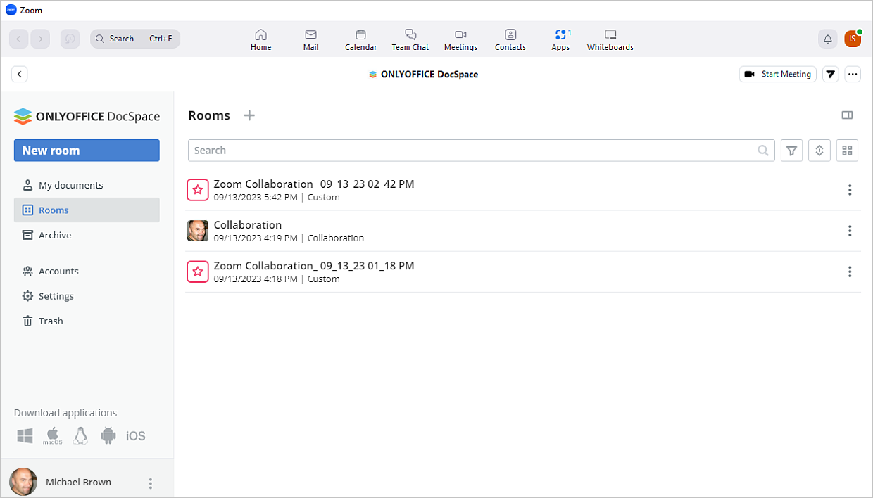The image size is (873, 498).
Task: Switch room list to tile view layout
Action: pos(847,150)
